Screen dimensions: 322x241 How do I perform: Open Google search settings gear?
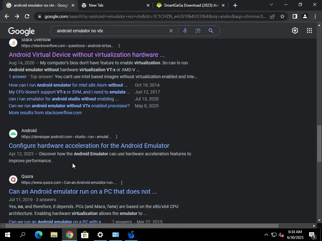tap(295, 30)
